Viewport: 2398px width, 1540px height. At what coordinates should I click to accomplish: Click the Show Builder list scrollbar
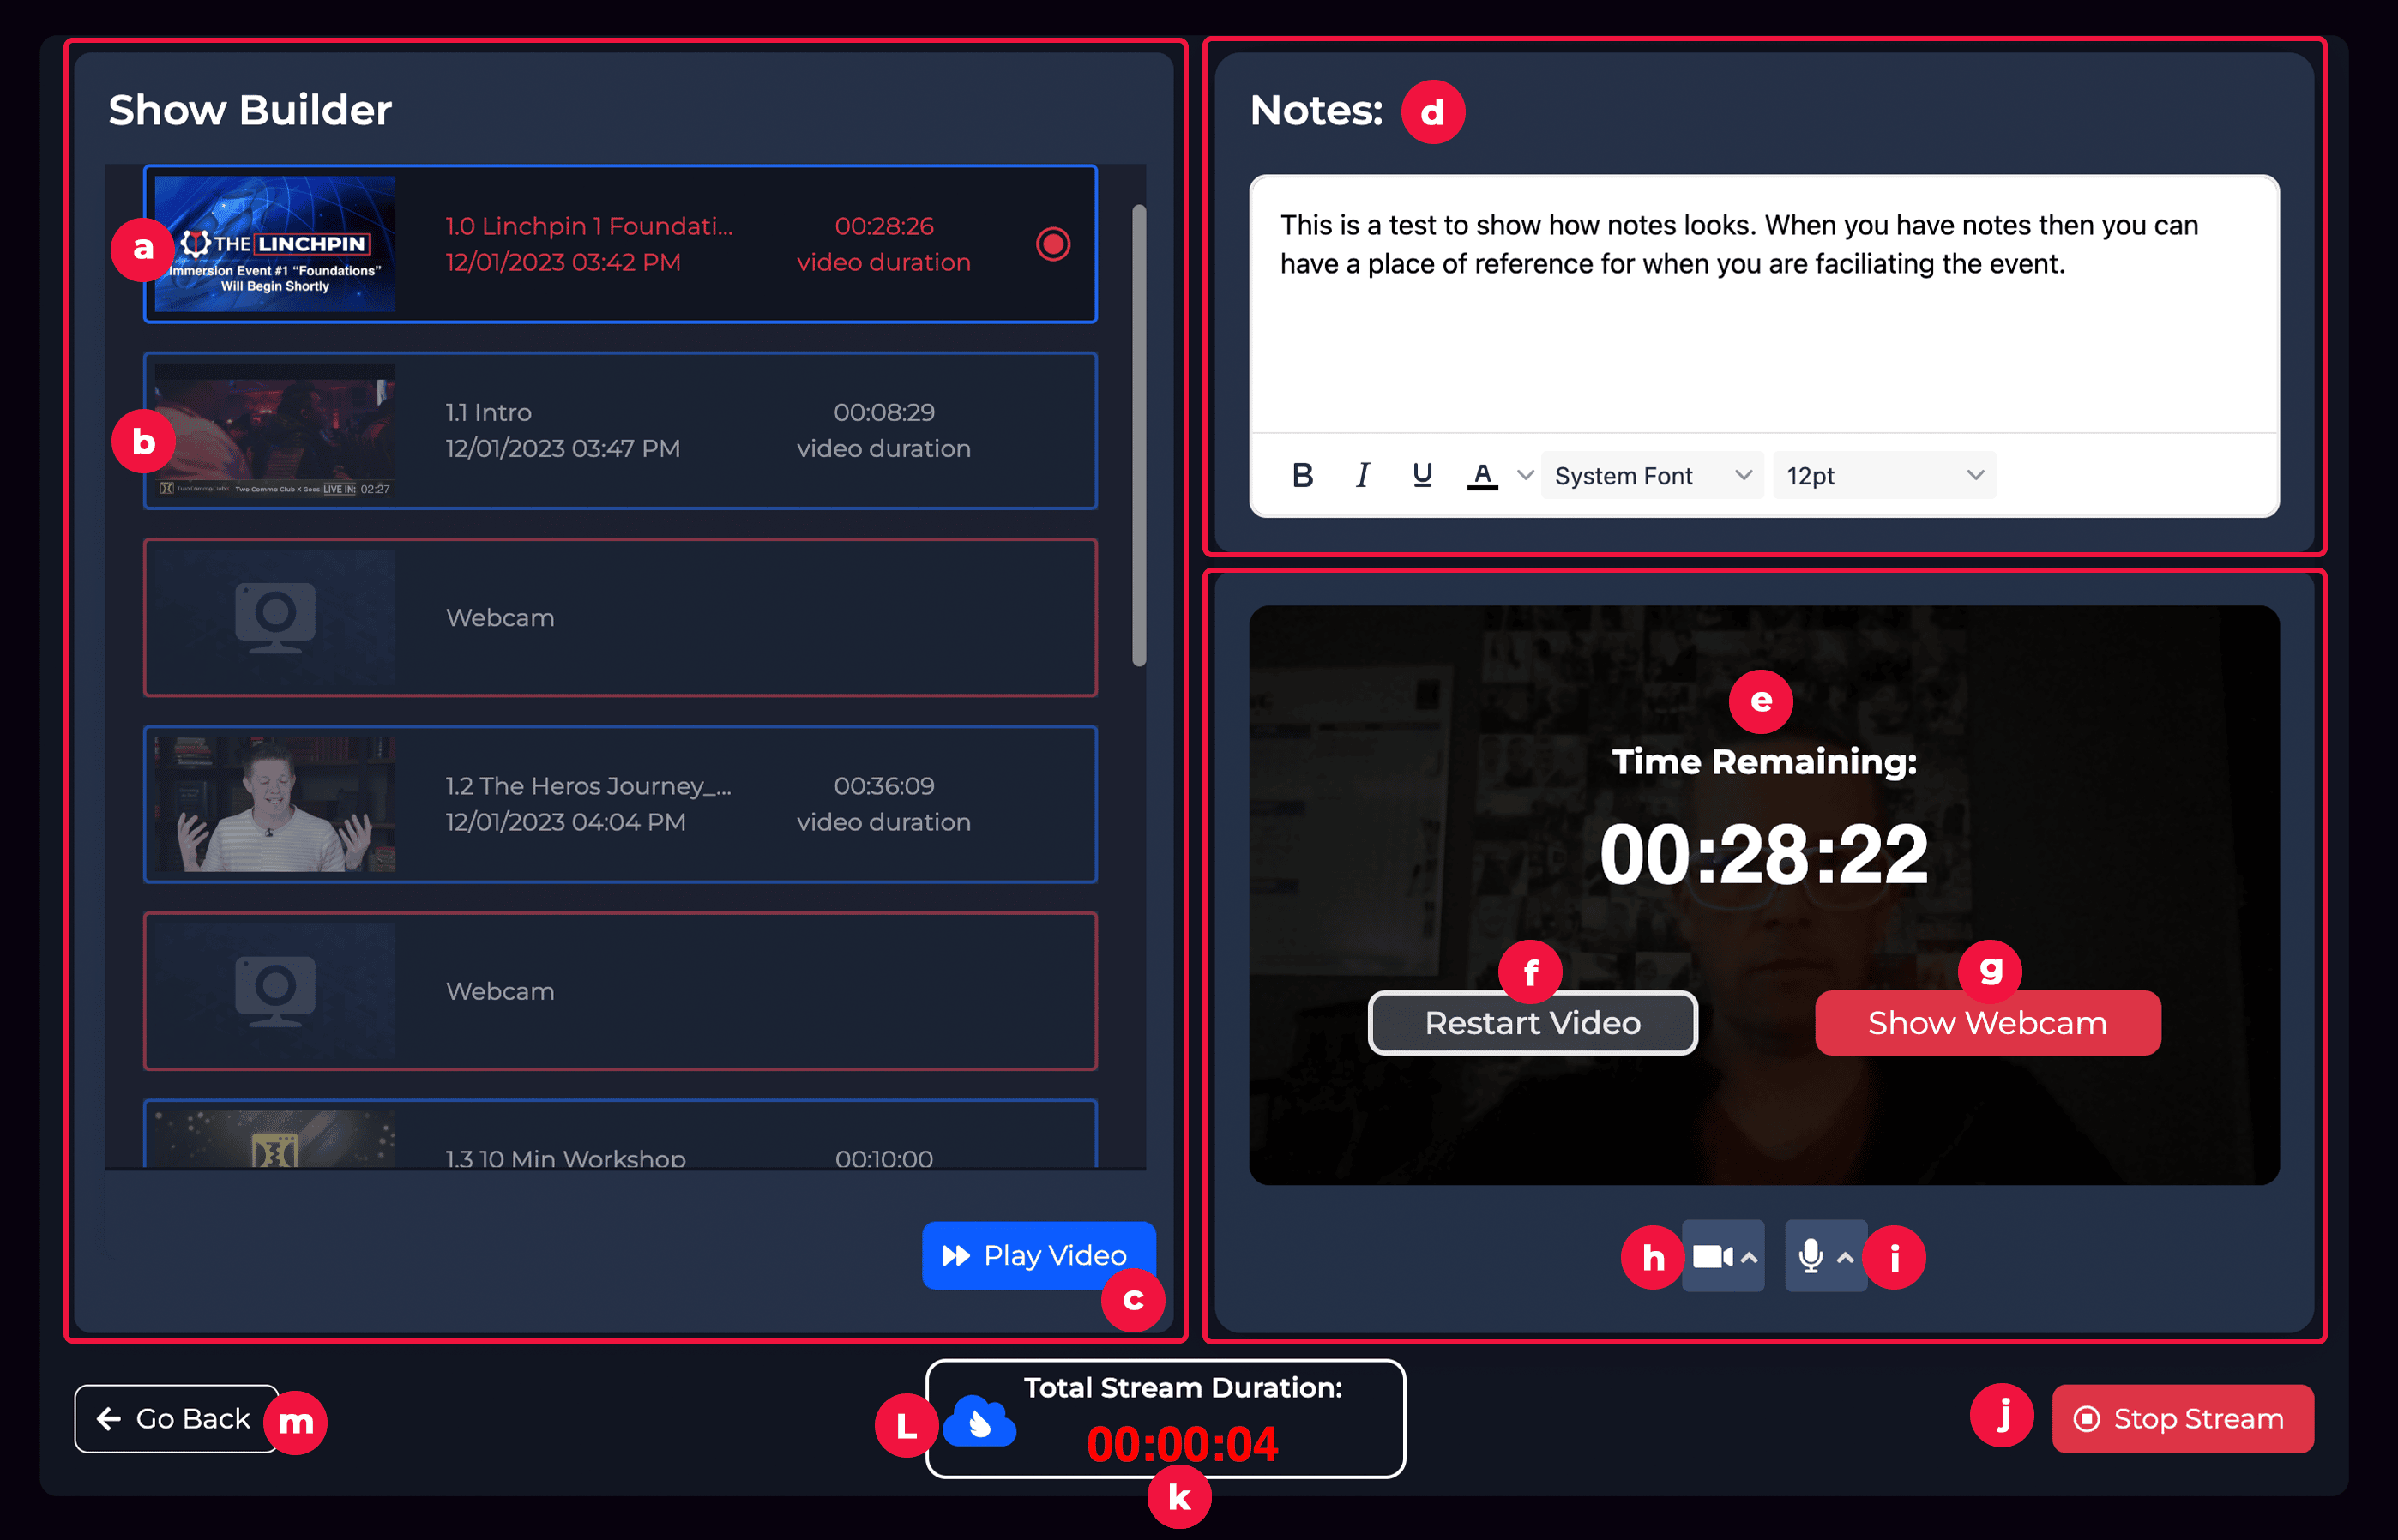(x=1138, y=435)
